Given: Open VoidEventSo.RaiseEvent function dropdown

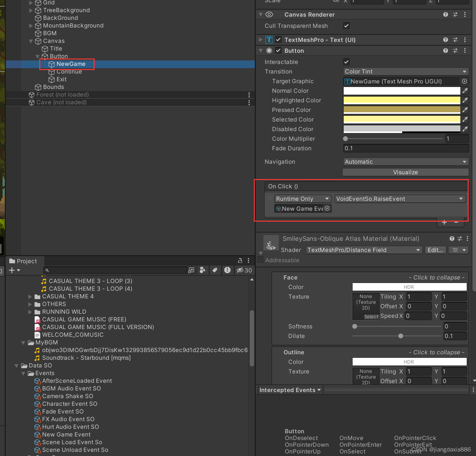Looking at the screenshot, I should click(400, 199).
